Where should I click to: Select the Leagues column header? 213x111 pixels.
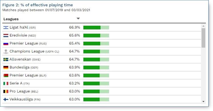(11, 19)
